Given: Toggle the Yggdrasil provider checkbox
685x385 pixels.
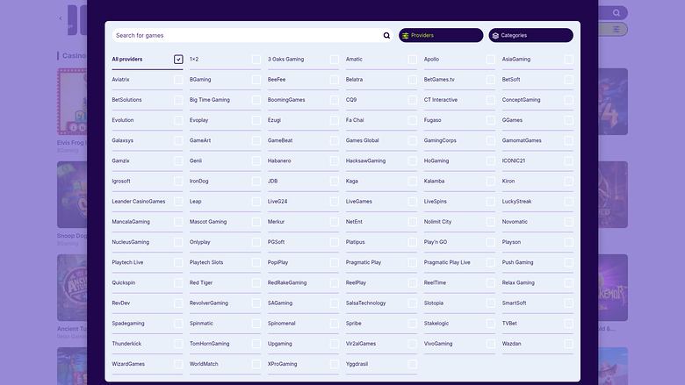Looking at the screenshot, I should 413,364.
